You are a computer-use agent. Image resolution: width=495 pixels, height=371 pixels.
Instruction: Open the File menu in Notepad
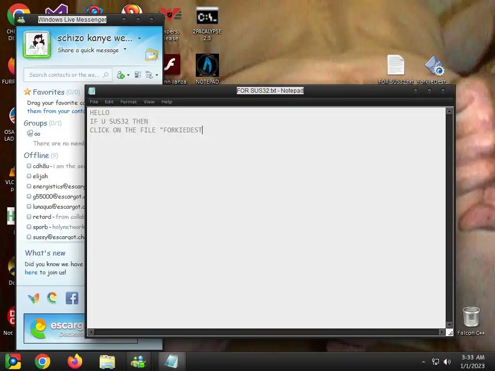tap(94, 101)
